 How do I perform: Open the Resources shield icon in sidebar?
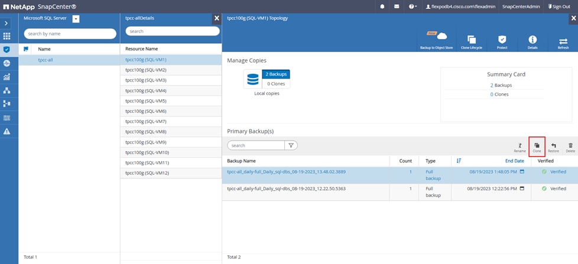[x=7, y=50]
